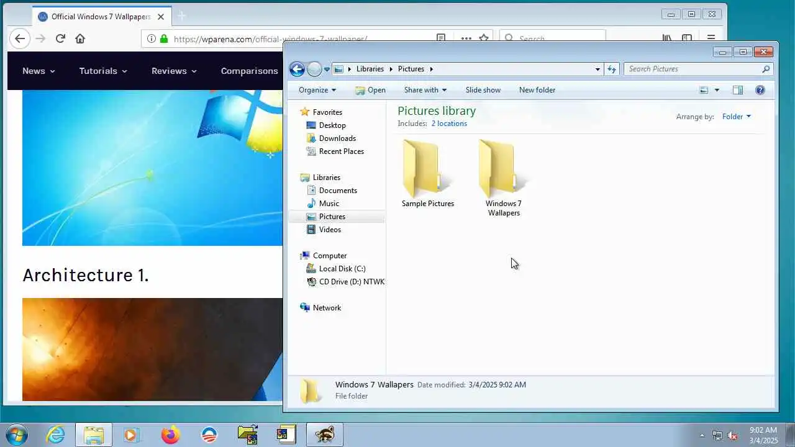This screenshot has width=795, height=447.
Task: Close the Official Windows 7 Wallpapers tab
Action: 160,17
